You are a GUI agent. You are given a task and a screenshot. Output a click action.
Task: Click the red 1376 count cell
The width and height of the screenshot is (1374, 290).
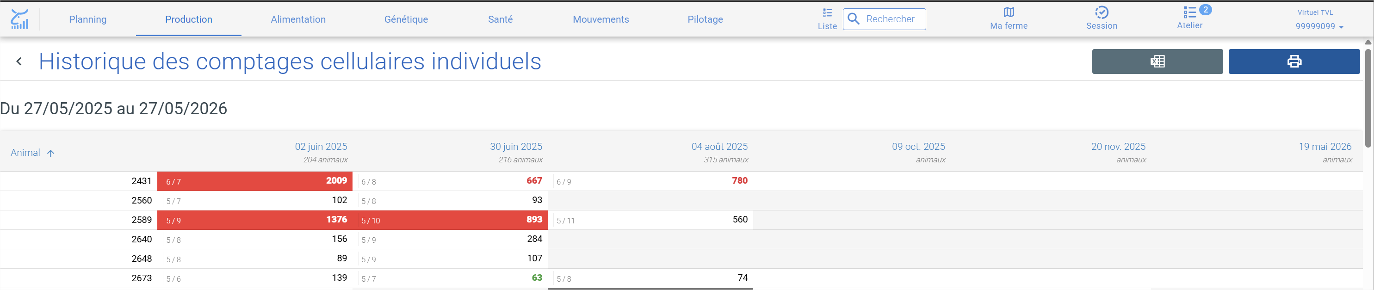[x=255, y=220]
